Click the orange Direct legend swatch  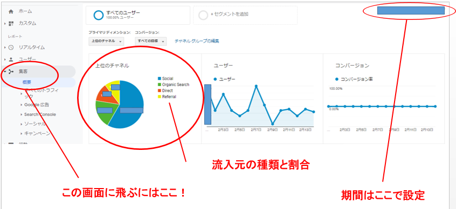tap(160, 91)
